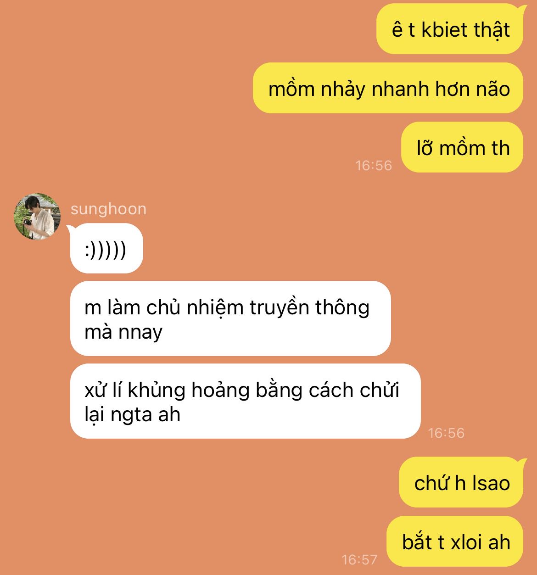The image size is (537, 575).
Task: Click the 16:56 timestamp after sunghoon's last message
Action: [x=446, y=433]
